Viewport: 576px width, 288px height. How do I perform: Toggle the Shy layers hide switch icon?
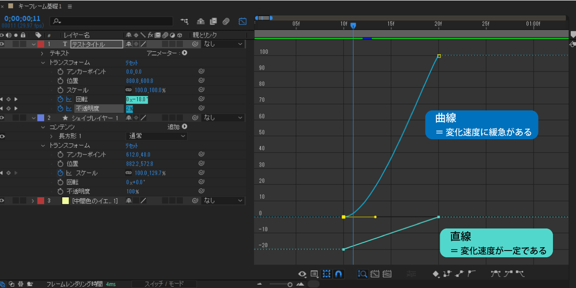[x=201, y=21]
